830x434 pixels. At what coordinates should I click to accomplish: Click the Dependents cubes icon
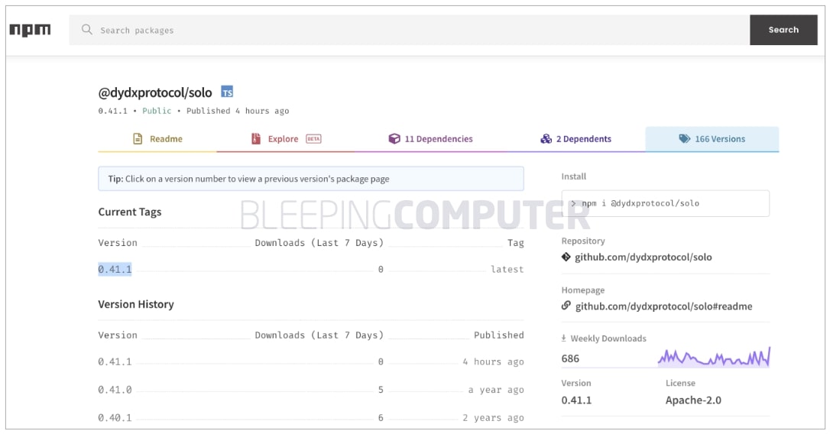546,138
